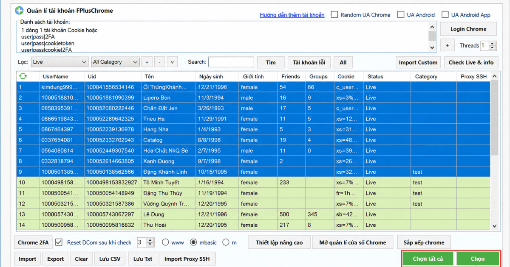Click the account textbox scroll down arrow
Viewport: 510px width, 267px height.
(432, 47)
